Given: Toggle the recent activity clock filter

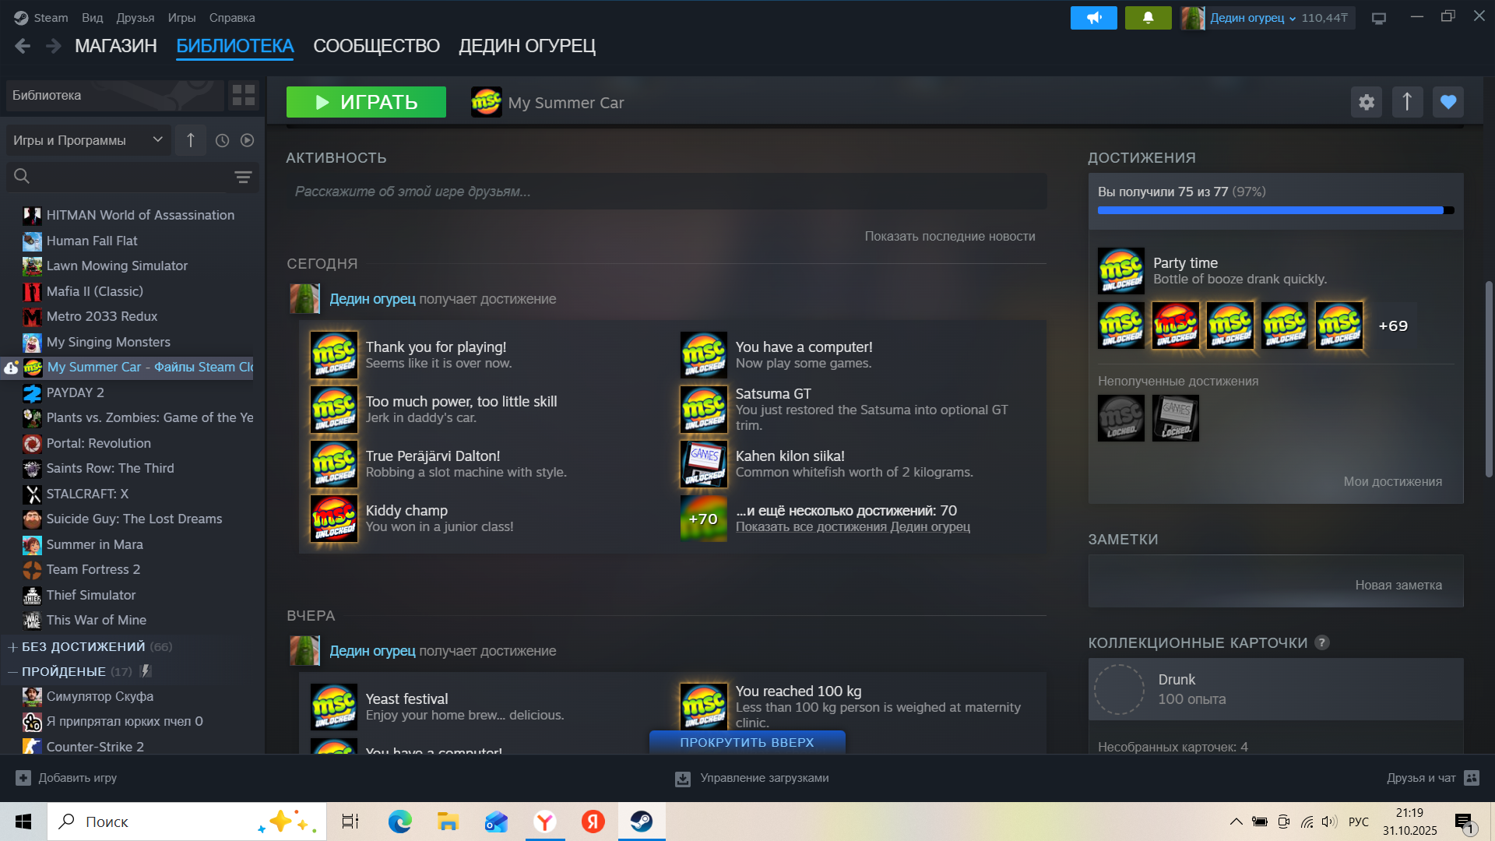Looking at the screenshot, I should click(222, 140).
